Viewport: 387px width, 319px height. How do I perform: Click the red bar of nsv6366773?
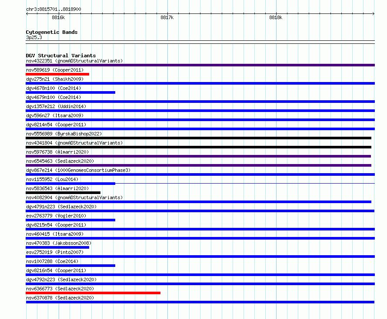[93, 293]
